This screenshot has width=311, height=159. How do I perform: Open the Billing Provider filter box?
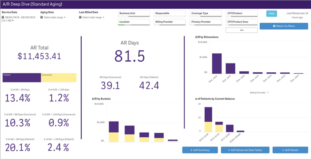point(170,22)
